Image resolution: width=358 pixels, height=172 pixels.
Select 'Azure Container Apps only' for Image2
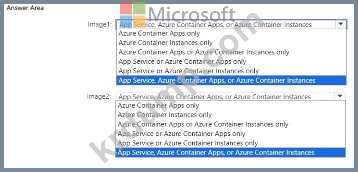(158, 105)
